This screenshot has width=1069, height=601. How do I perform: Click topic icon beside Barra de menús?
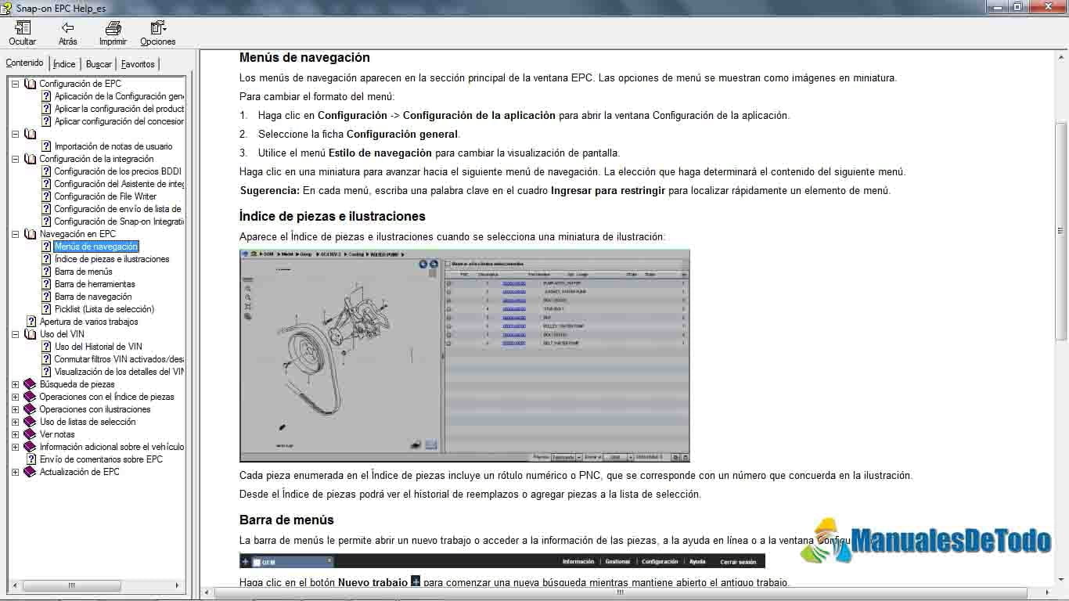46,272
